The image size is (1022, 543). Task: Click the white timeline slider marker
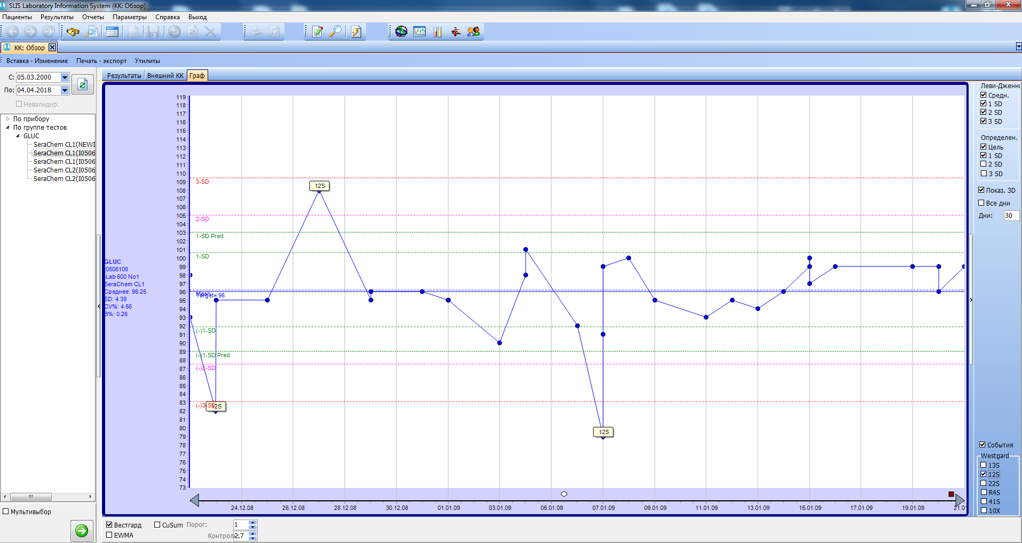[564, 494]
